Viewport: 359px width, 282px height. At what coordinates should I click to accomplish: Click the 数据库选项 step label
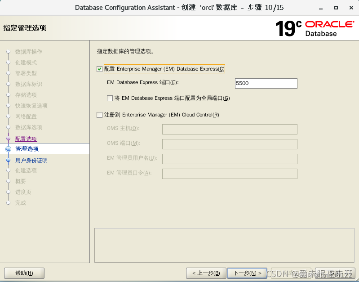29,127
